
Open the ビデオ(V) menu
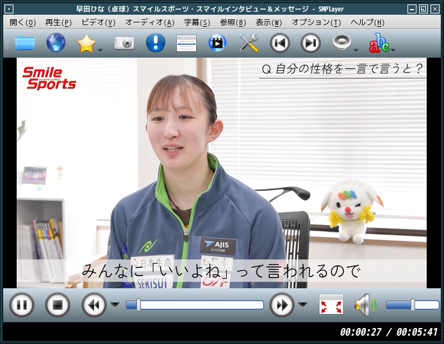(99, 22)
